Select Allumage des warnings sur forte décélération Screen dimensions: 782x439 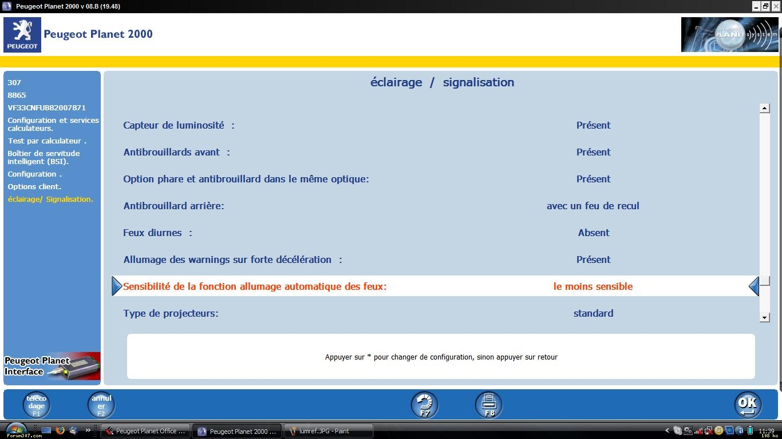click(x=435, y=260)
